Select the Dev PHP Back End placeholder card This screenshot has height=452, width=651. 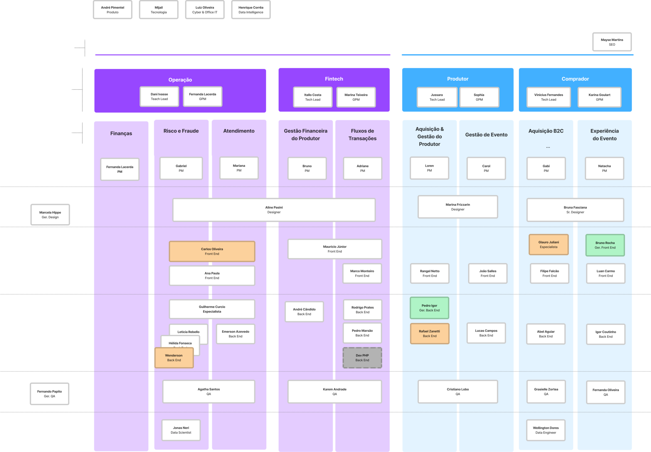pyautogui.click(x=362, y=358)
